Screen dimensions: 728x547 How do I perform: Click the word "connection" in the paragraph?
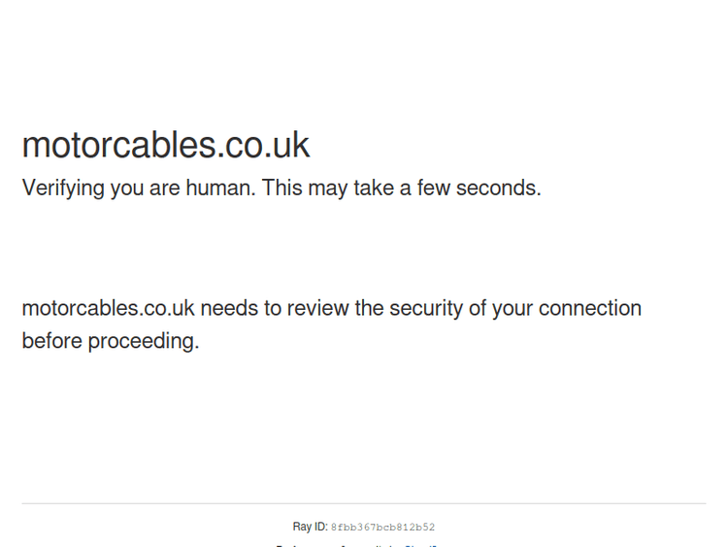pyautogui.click(x=590, y=309)
